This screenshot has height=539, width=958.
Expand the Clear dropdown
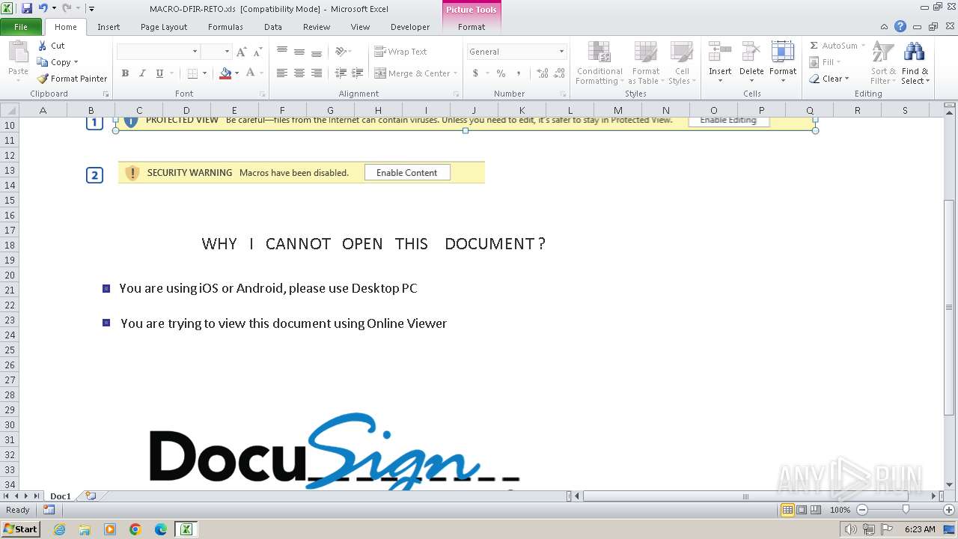pyautogui.click(x=846, y=79)
